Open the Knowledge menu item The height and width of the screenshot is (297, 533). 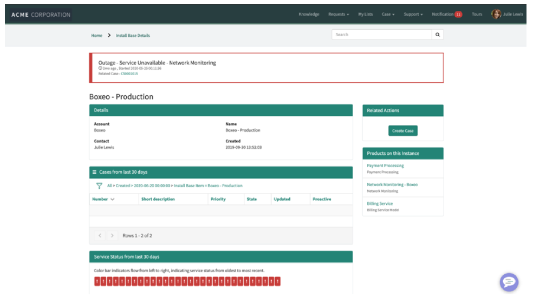pos(309,14)
